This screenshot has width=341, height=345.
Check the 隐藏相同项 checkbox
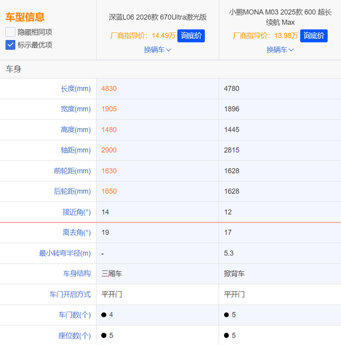click(10, 32)
